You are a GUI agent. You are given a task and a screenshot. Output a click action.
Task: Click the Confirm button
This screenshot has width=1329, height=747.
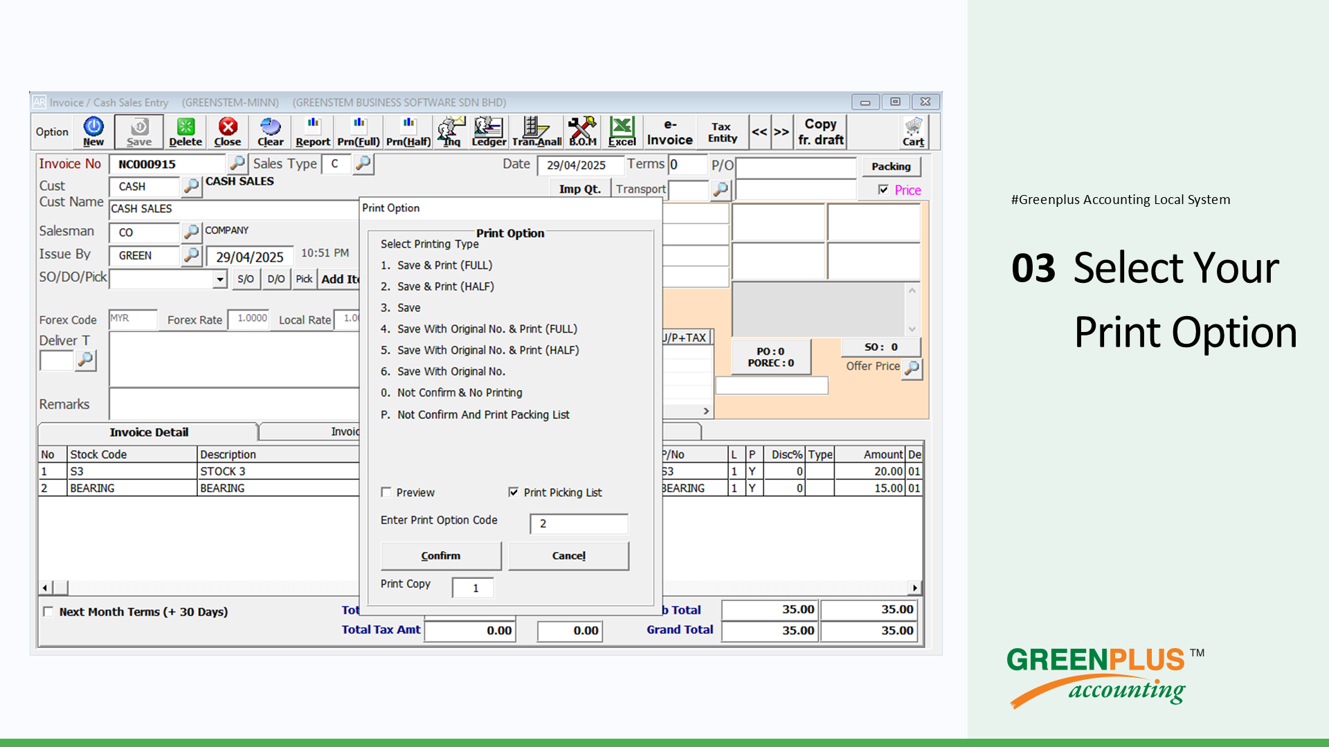point(441,556)
